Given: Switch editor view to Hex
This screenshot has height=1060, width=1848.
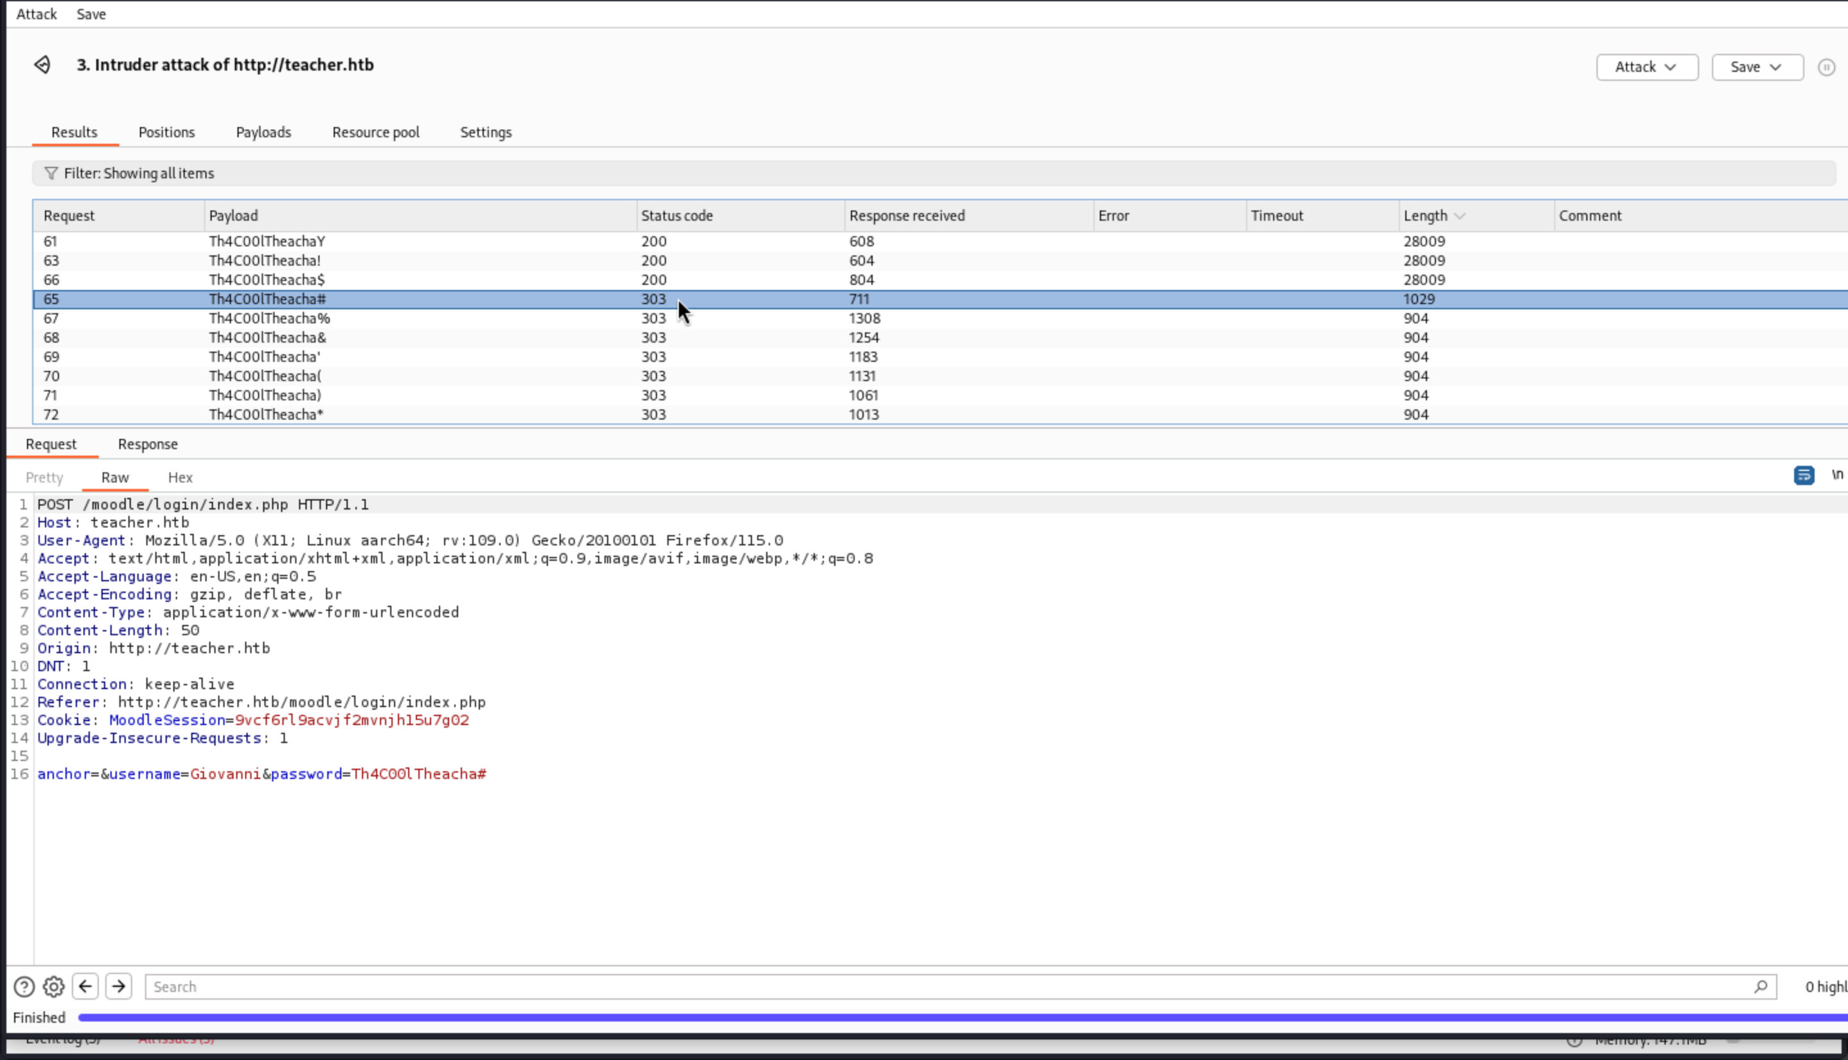Looking at the screenshot, I should coord(180,477).
